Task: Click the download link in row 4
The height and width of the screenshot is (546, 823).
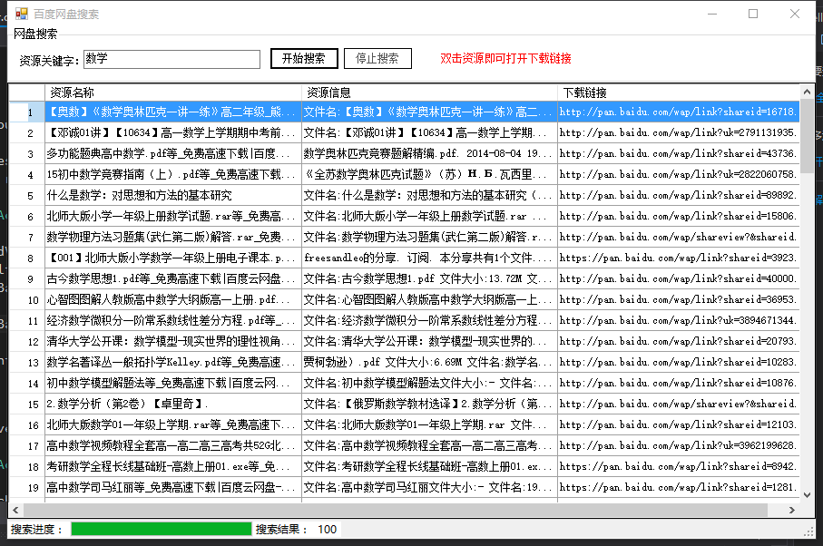Action: click(x=678, y=174)
